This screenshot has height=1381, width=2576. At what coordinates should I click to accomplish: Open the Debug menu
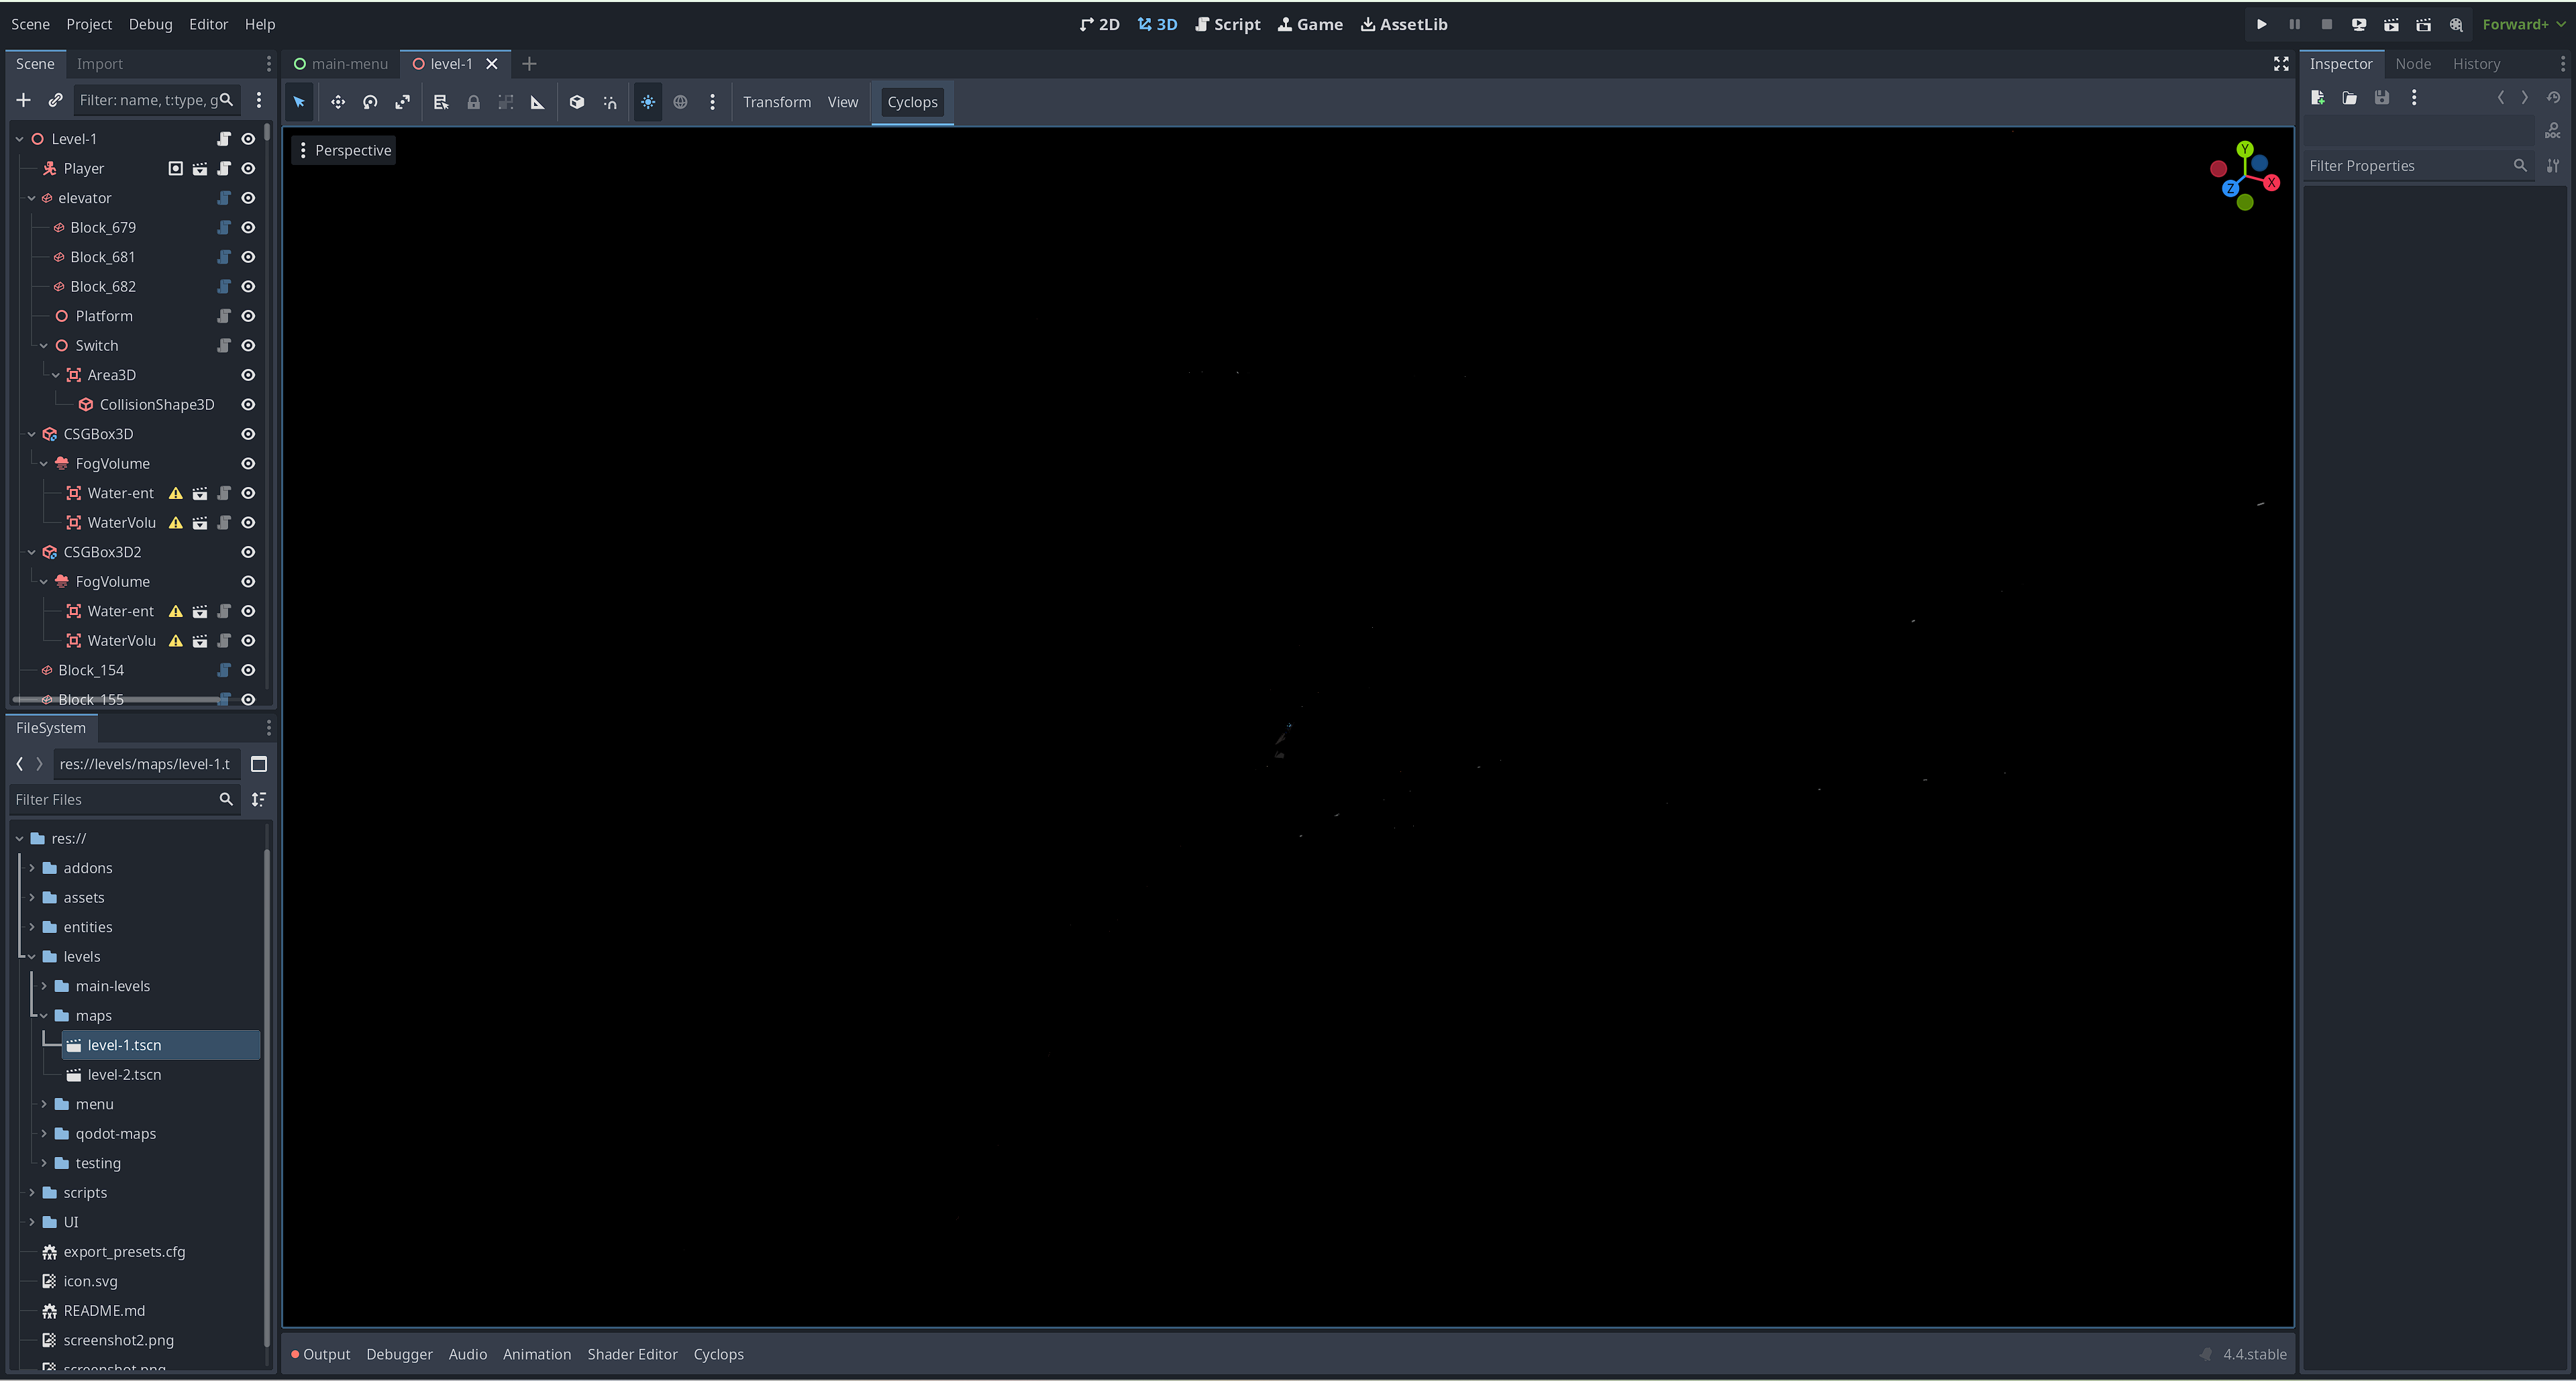click(x=150, y=24)
